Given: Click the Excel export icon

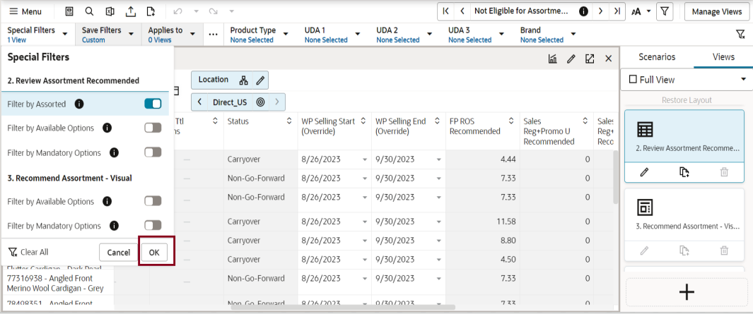Looking at the screenshot, I should 110,11.
